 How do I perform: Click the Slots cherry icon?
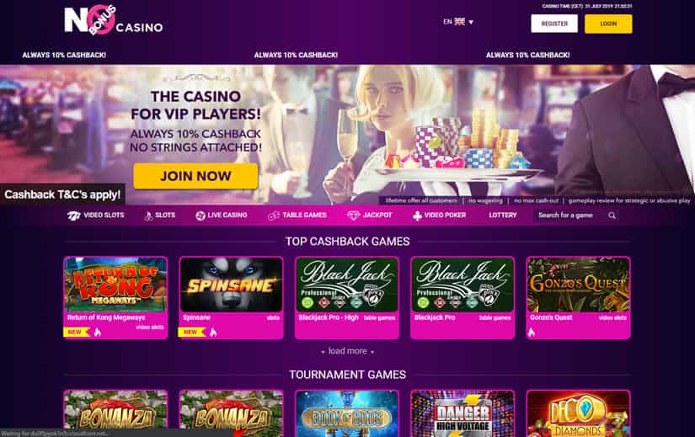(148, 216)
